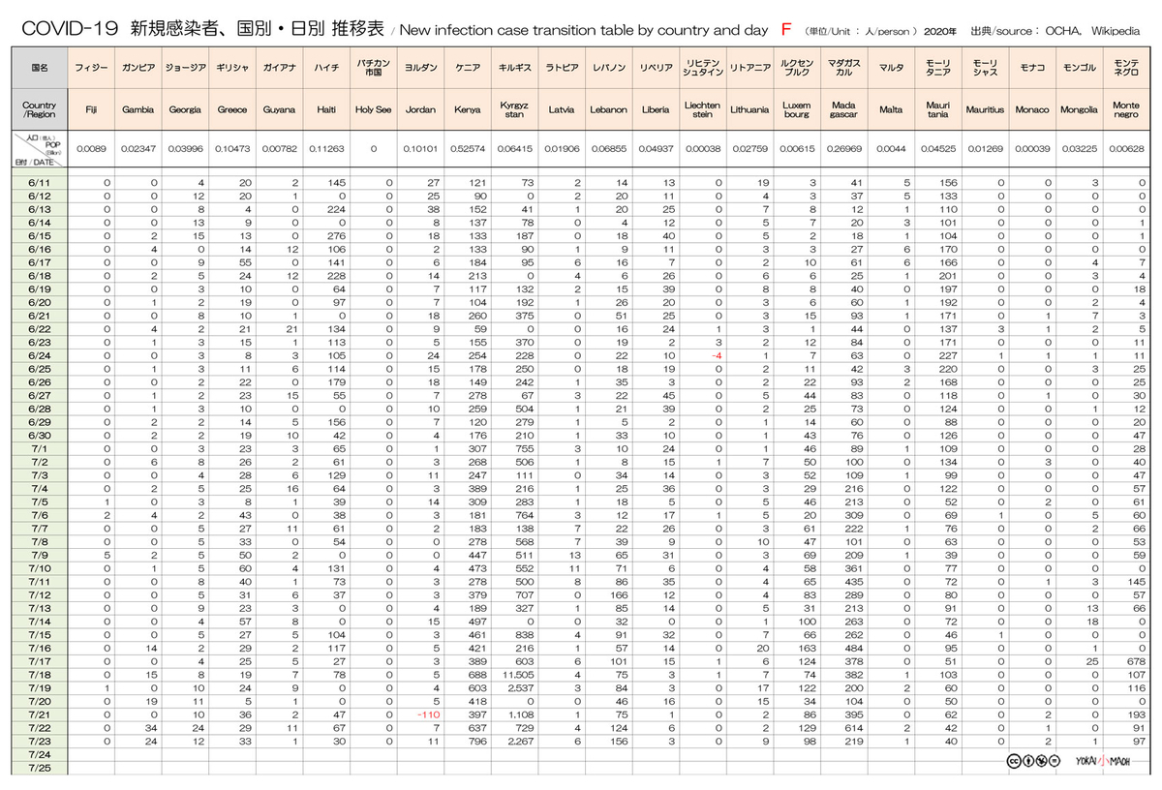Click the 人口 POP label cell
Screen dimensions: 1162x790
40,149
